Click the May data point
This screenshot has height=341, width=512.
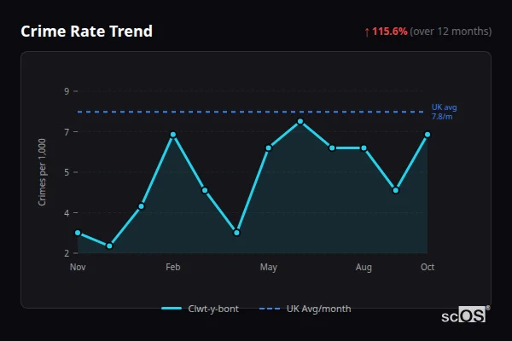click(x=269, y=148)
